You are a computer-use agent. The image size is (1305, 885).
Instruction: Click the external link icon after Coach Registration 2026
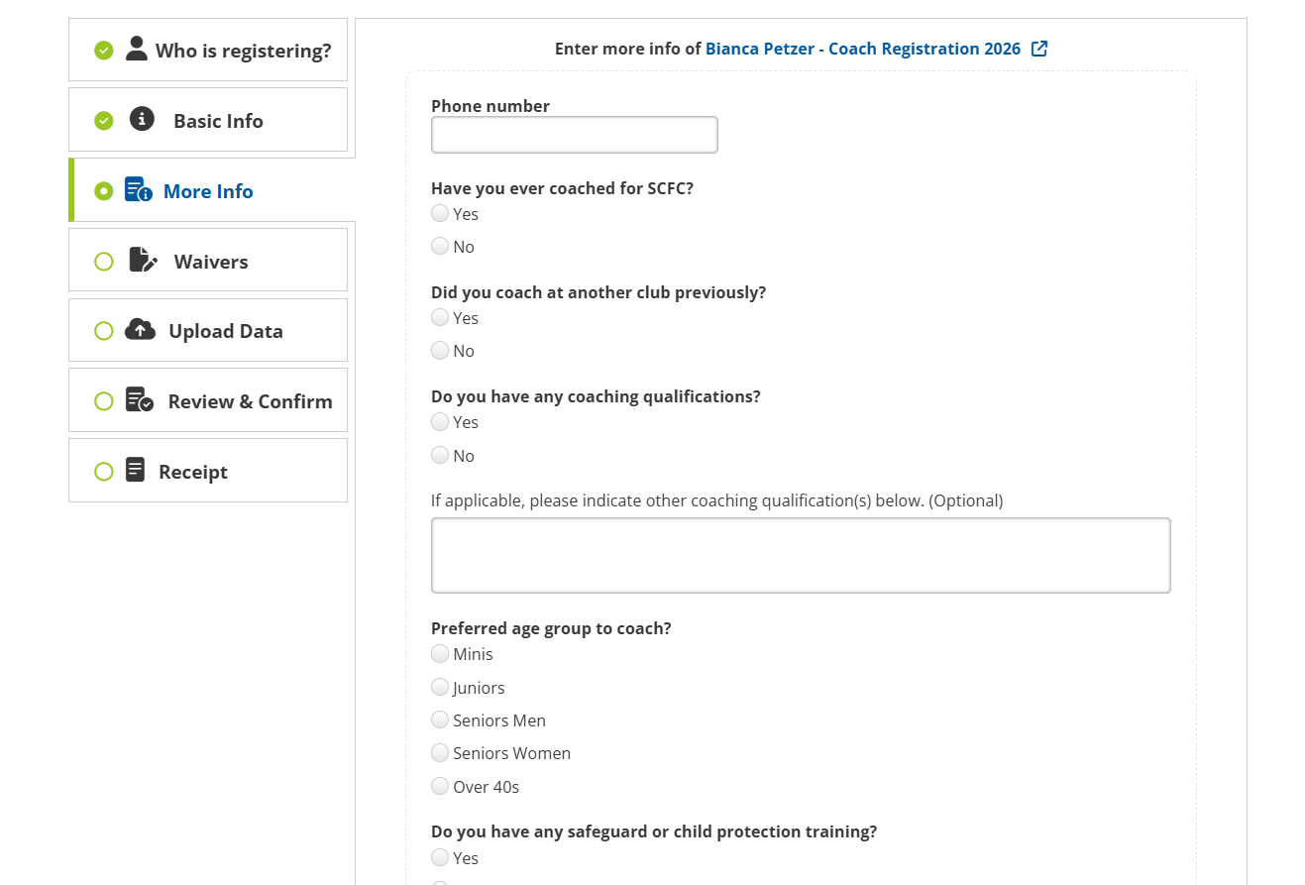[x=1039, y=49]
